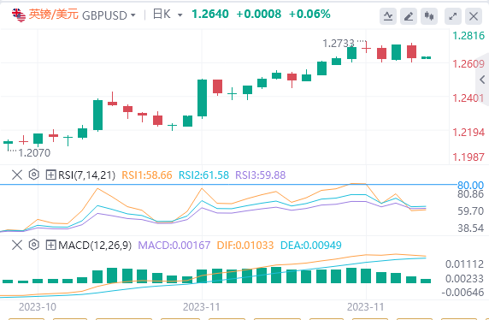Click the MACD(12,26,9) label
Image resolution: width=489 pixels, height=320 pixels.
tap(95, 246)
